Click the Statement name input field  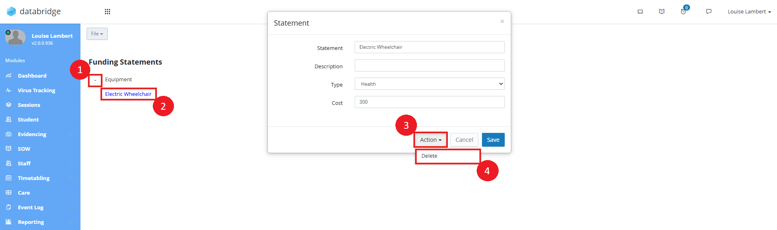(430, 47)
